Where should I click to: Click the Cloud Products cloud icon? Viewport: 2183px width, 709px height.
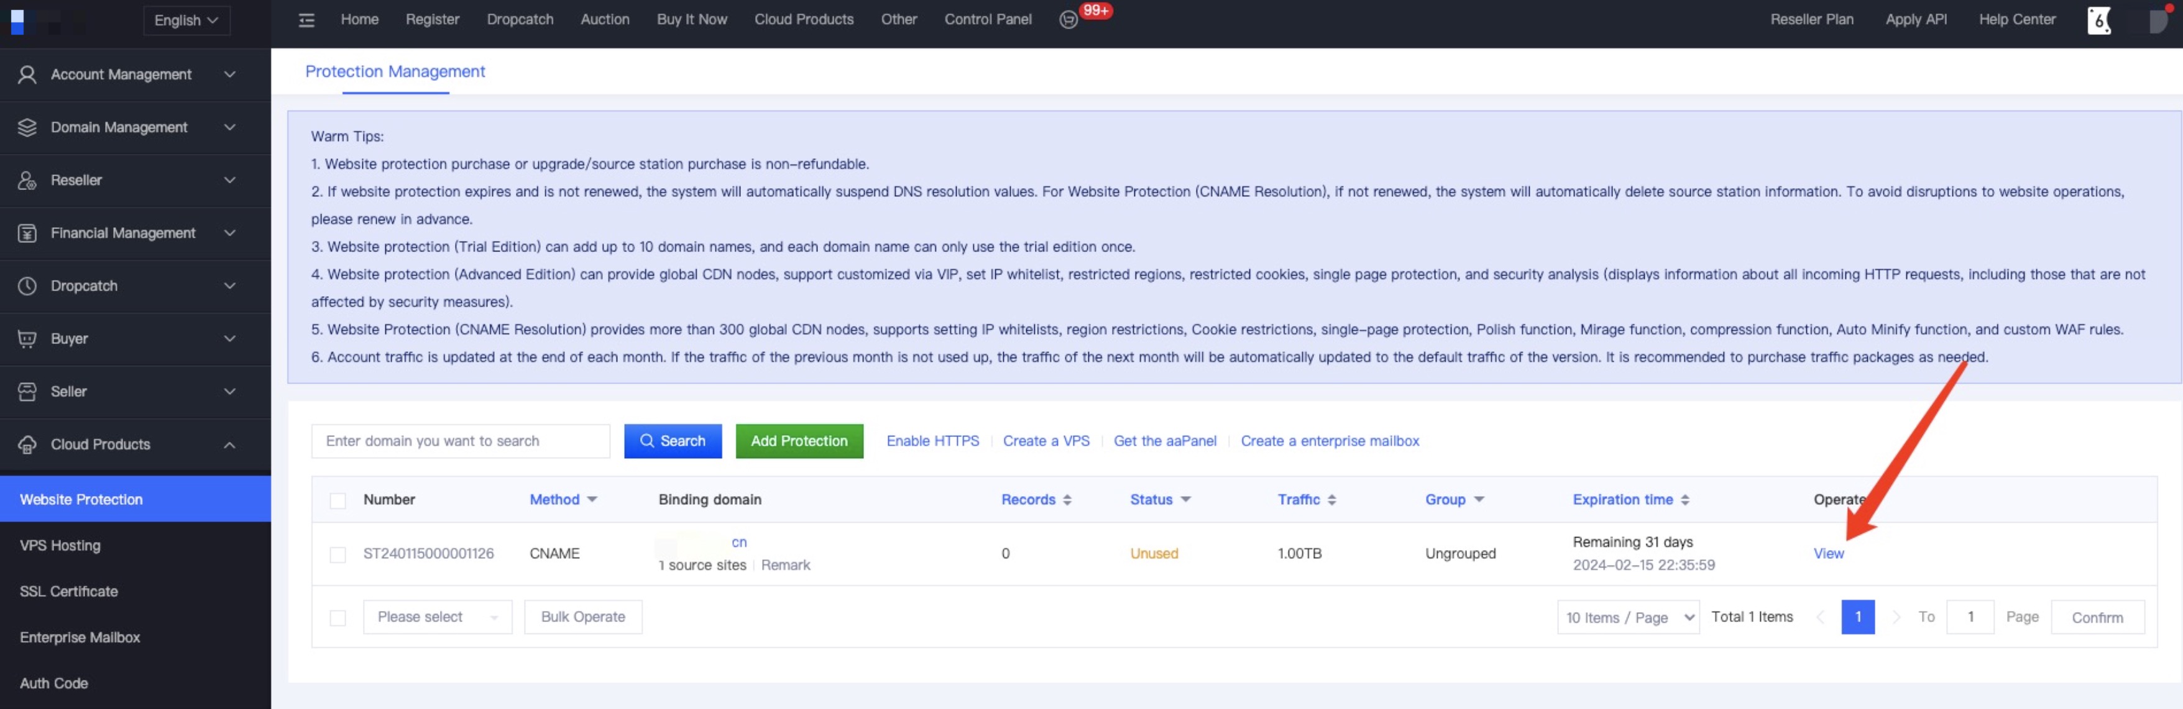tap(27, 444)
